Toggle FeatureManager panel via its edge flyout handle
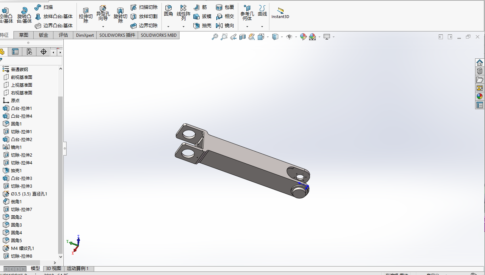Screen dimensions: 485x275 pos(65,148)
